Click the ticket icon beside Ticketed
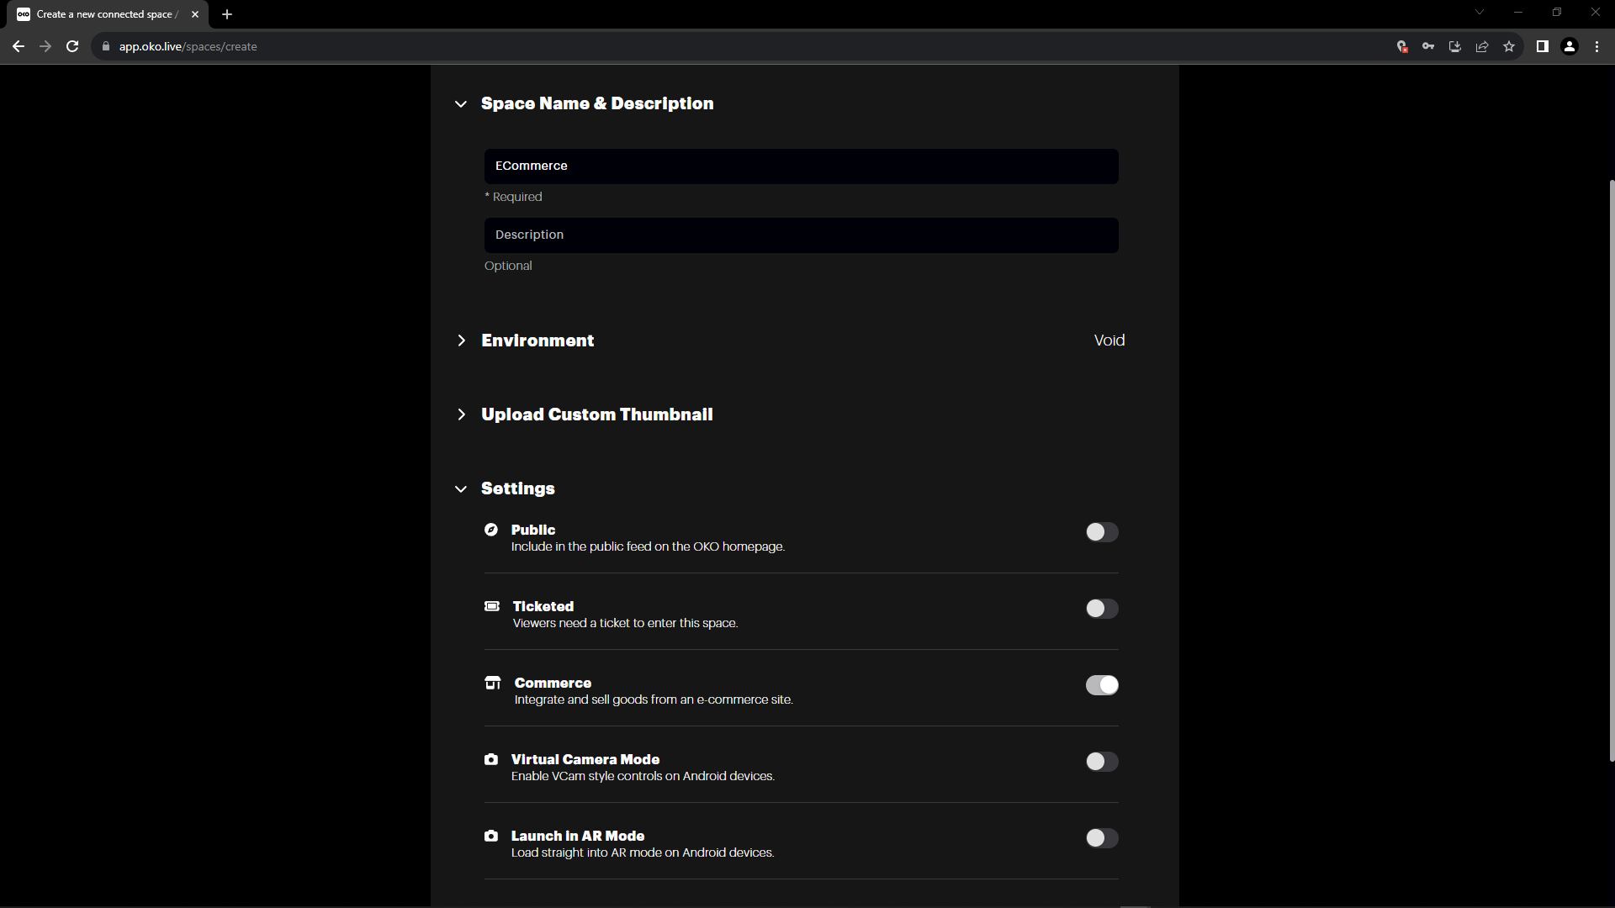 (x=492, y=606)
